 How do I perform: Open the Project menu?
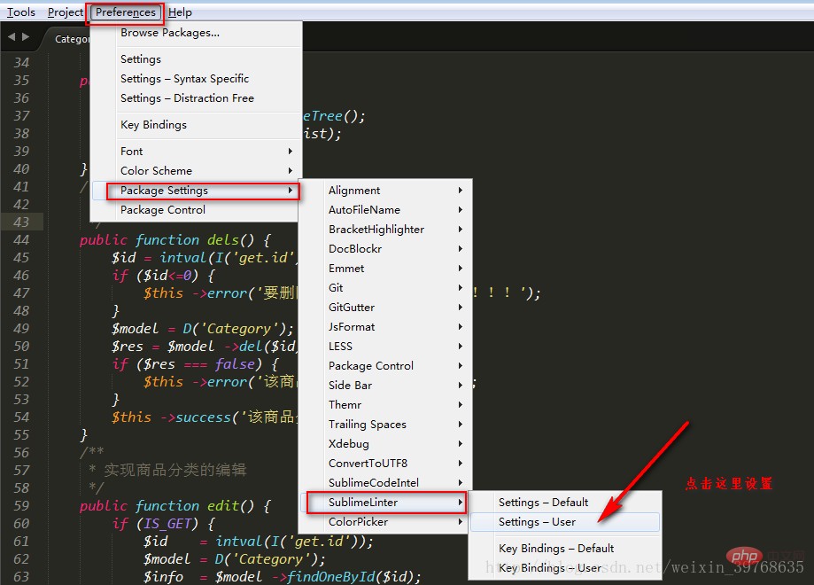click(65, 12)
